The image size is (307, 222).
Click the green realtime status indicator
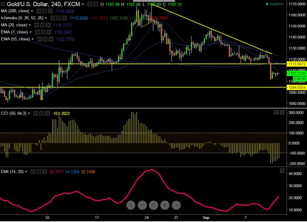[x=274, y=4]
